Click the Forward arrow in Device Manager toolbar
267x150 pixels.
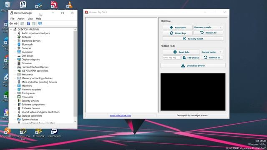click(x=16, y=23)
